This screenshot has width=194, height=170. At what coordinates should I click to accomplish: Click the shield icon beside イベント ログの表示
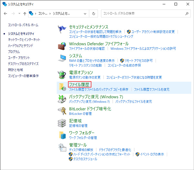coord(137,154)
